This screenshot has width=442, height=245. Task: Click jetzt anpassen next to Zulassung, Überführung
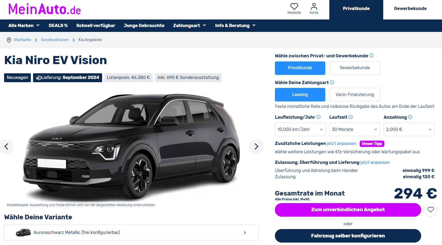tap(375, 163)
